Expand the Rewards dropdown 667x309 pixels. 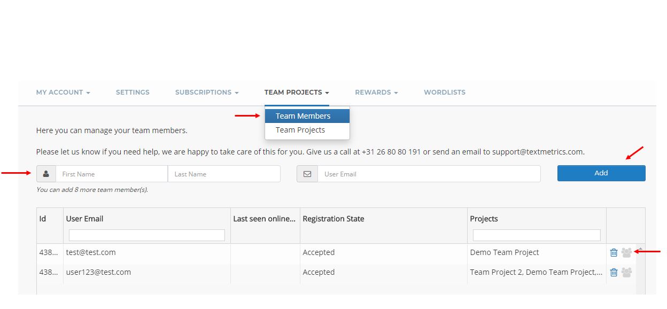(376, 92)
